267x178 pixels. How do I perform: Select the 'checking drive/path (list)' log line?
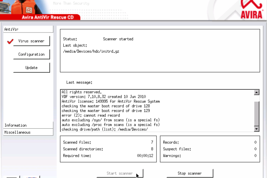(x=105, y=129)
